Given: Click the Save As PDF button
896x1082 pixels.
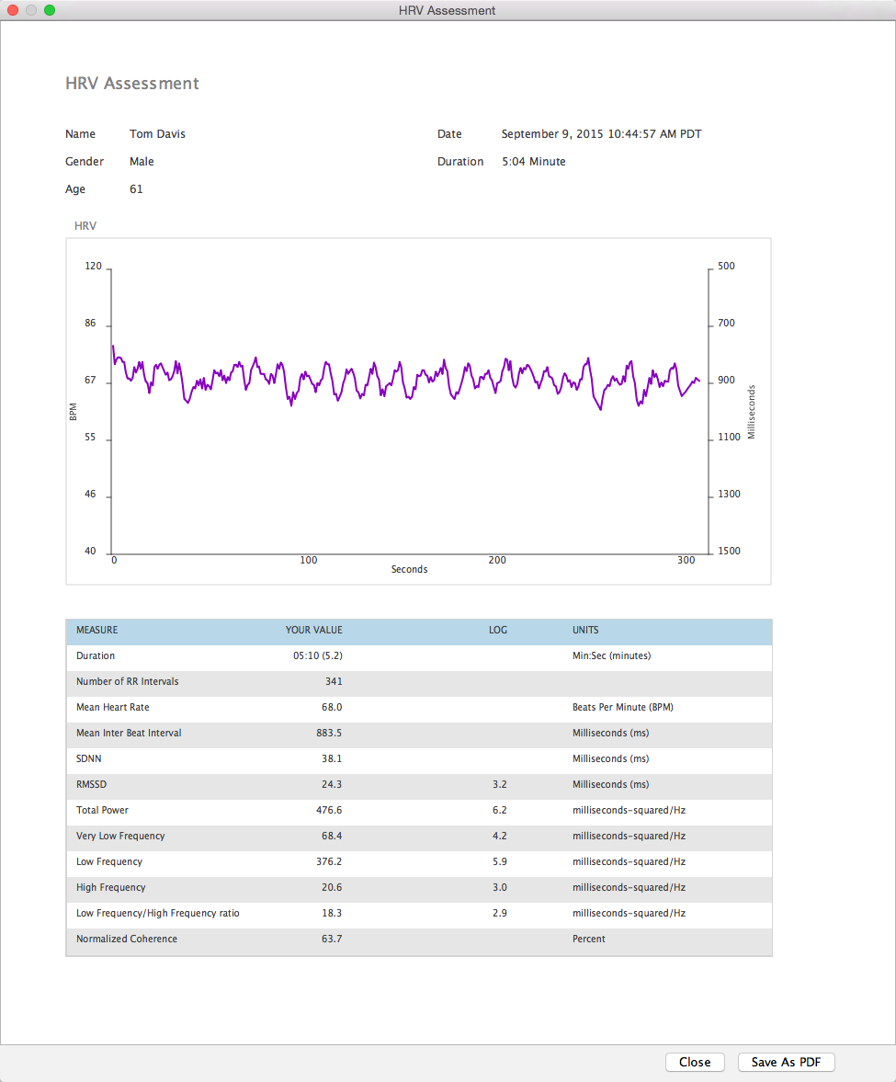Looking at the screenshot, I should tap(786, 1062).
